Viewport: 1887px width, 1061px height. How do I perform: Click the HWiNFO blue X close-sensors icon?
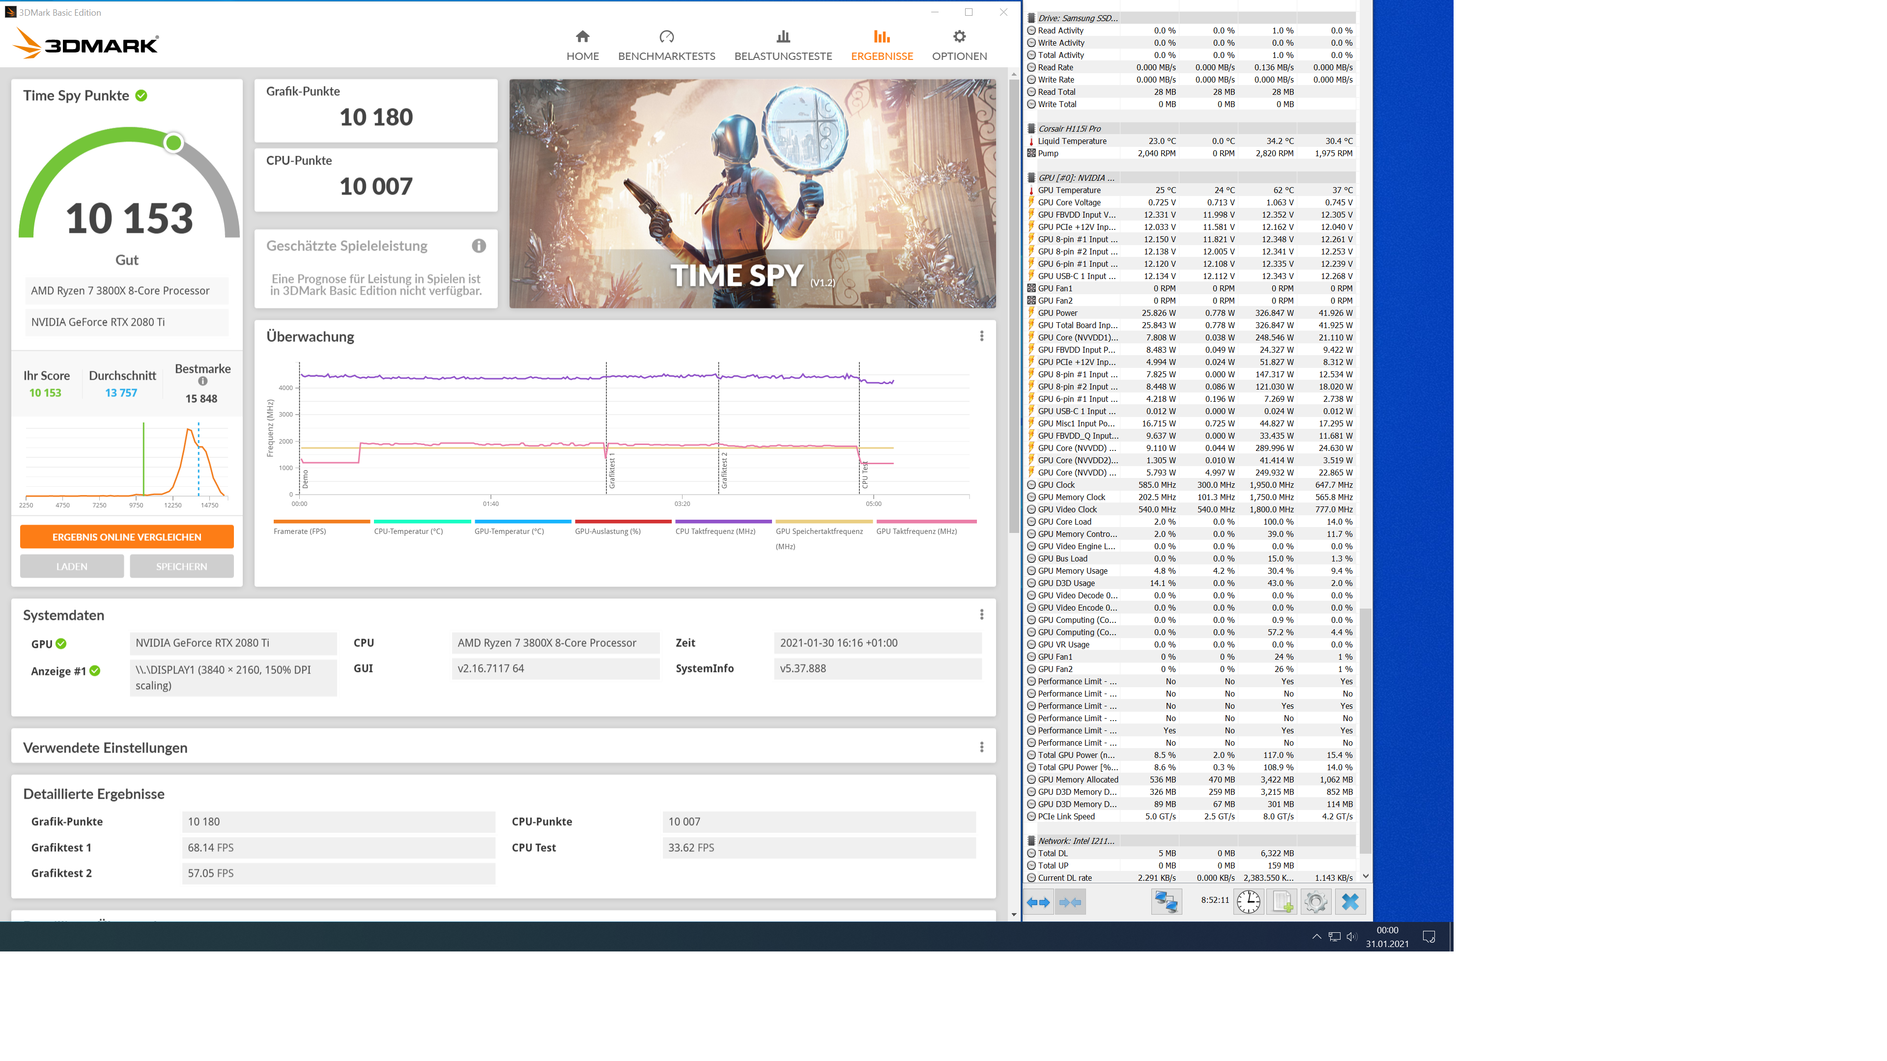tap(1350, 902)
